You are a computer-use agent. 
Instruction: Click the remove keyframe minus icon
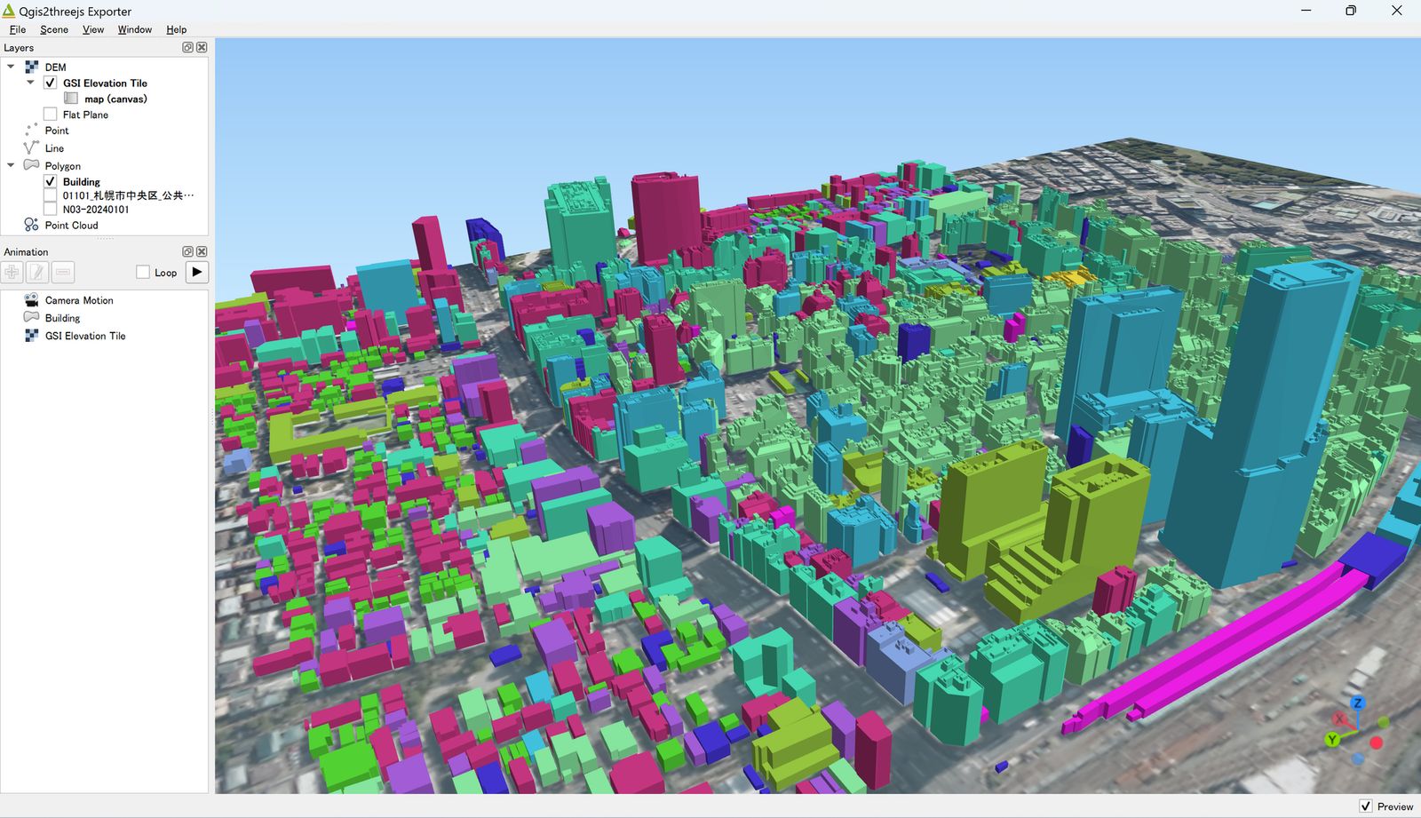click(63, 273)
